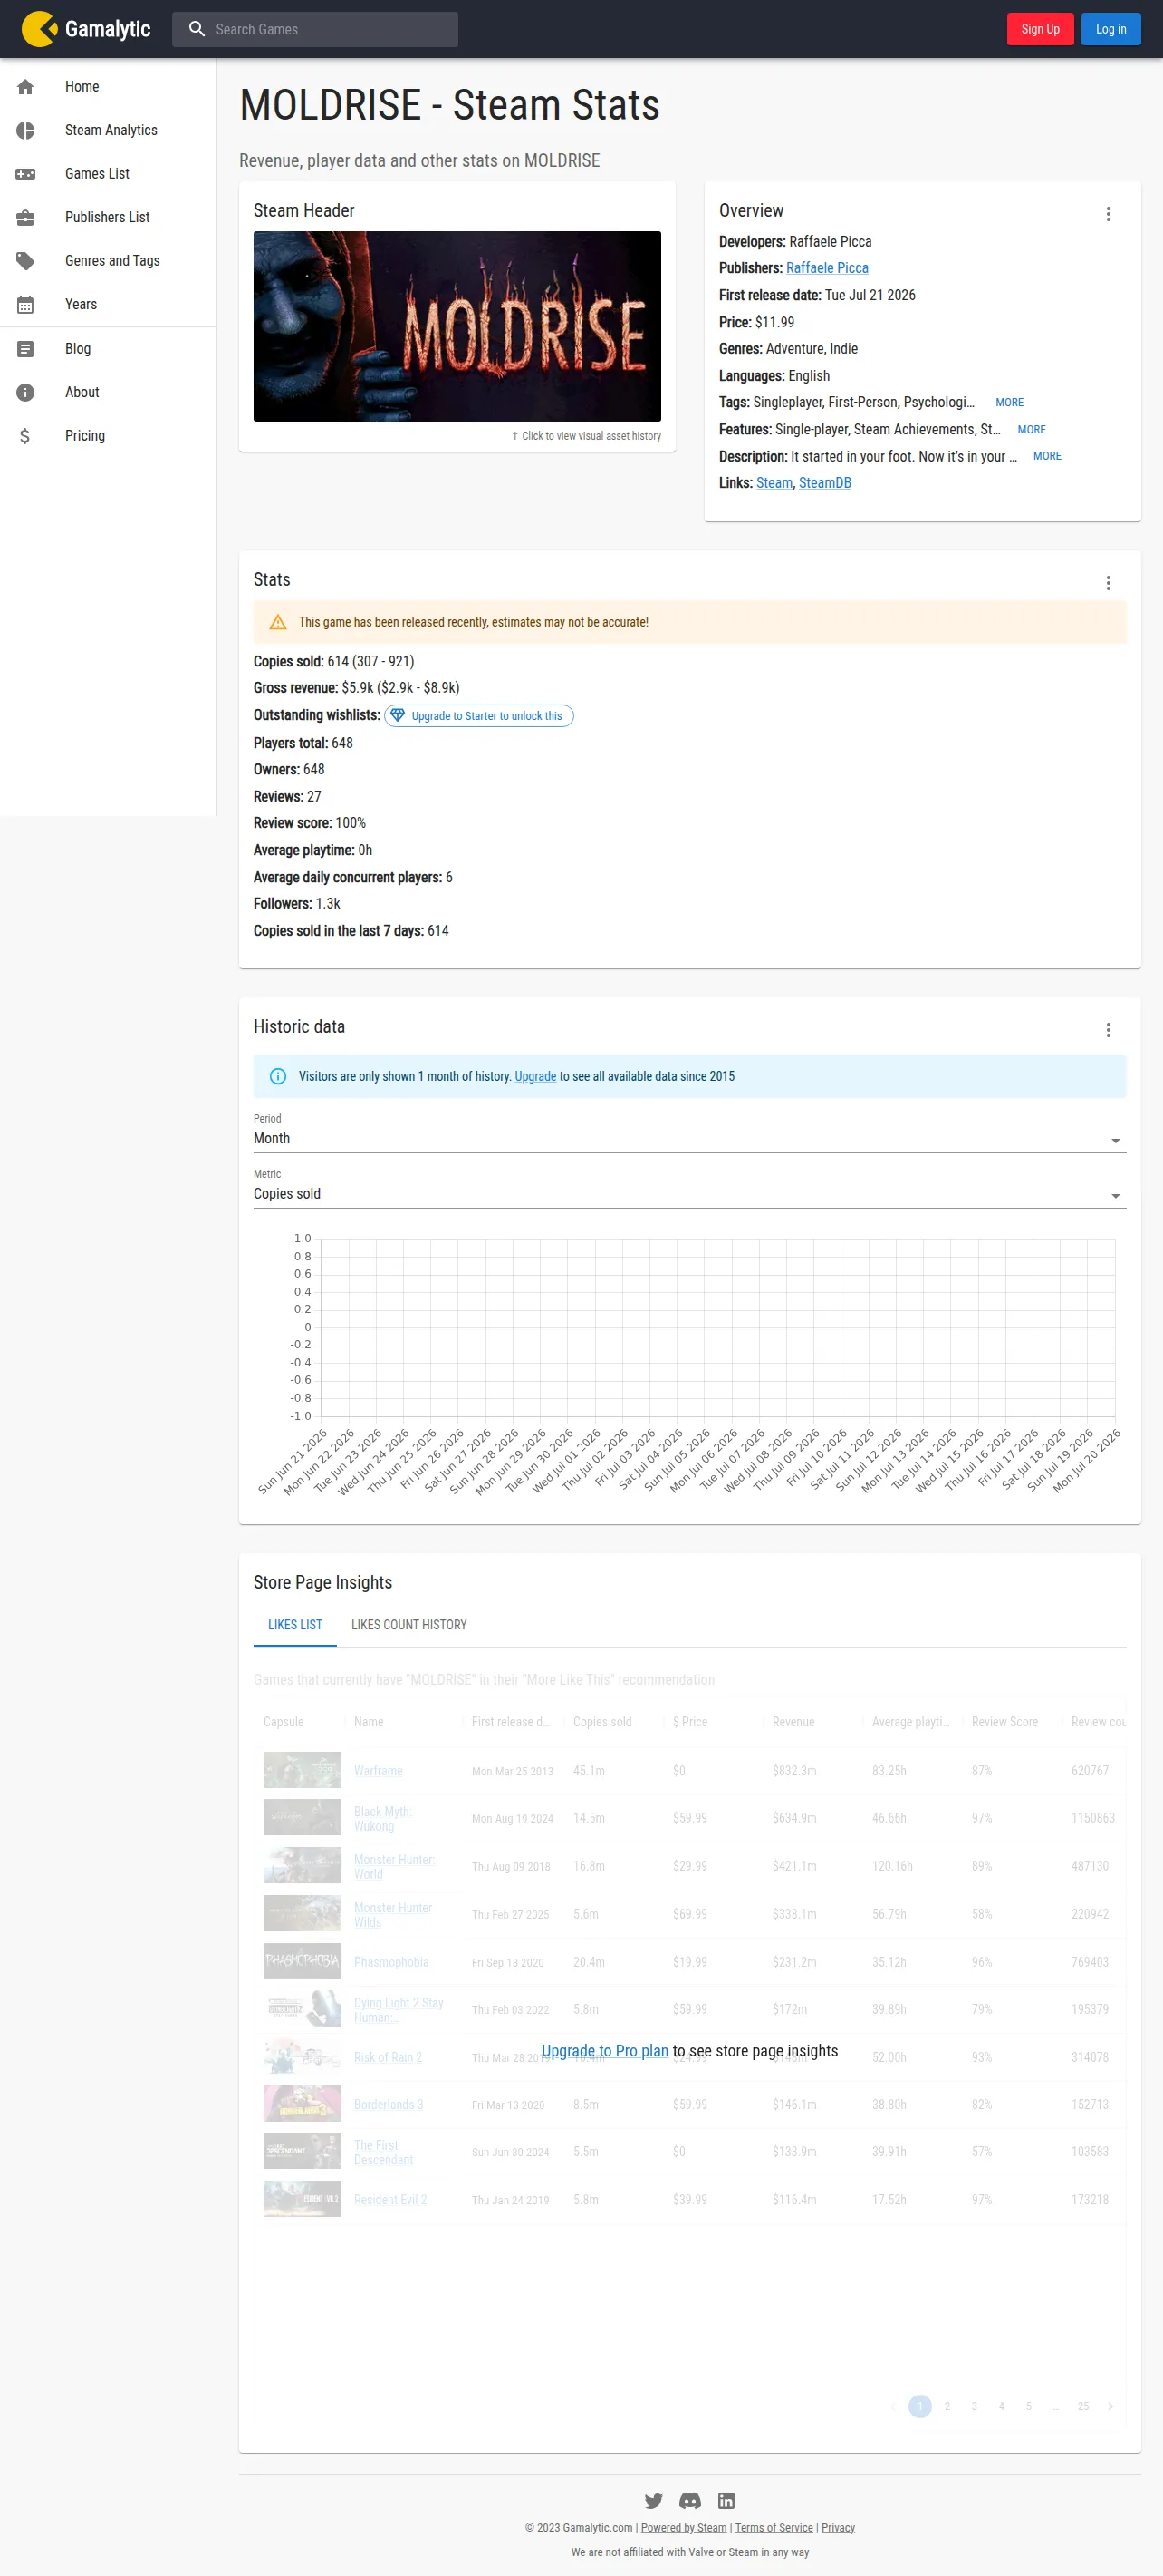Go to Home in the sidebar
The height and width of the screenshot is (2576, 1163).
[x=108, y=87]
